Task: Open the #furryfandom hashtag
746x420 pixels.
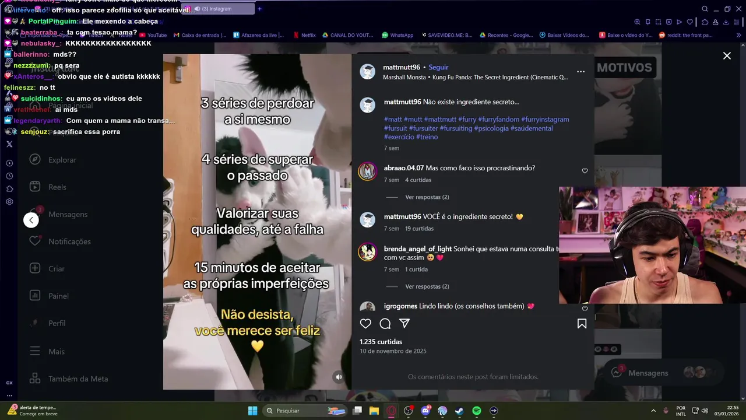Action: 498,119
